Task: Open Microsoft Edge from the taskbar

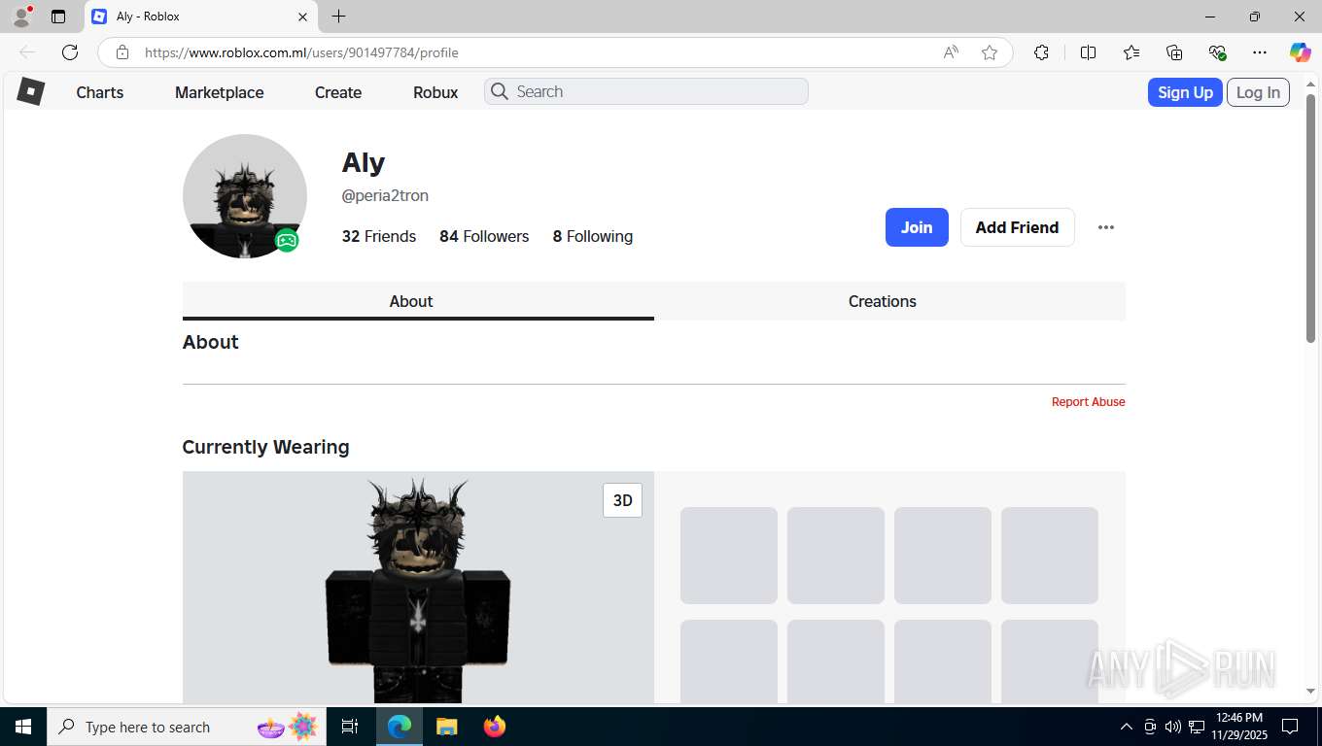Action: tap(400, 727)
